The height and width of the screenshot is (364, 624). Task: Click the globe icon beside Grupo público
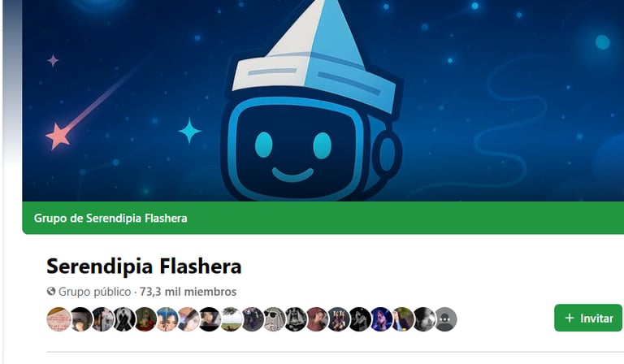tap(51, 291)
